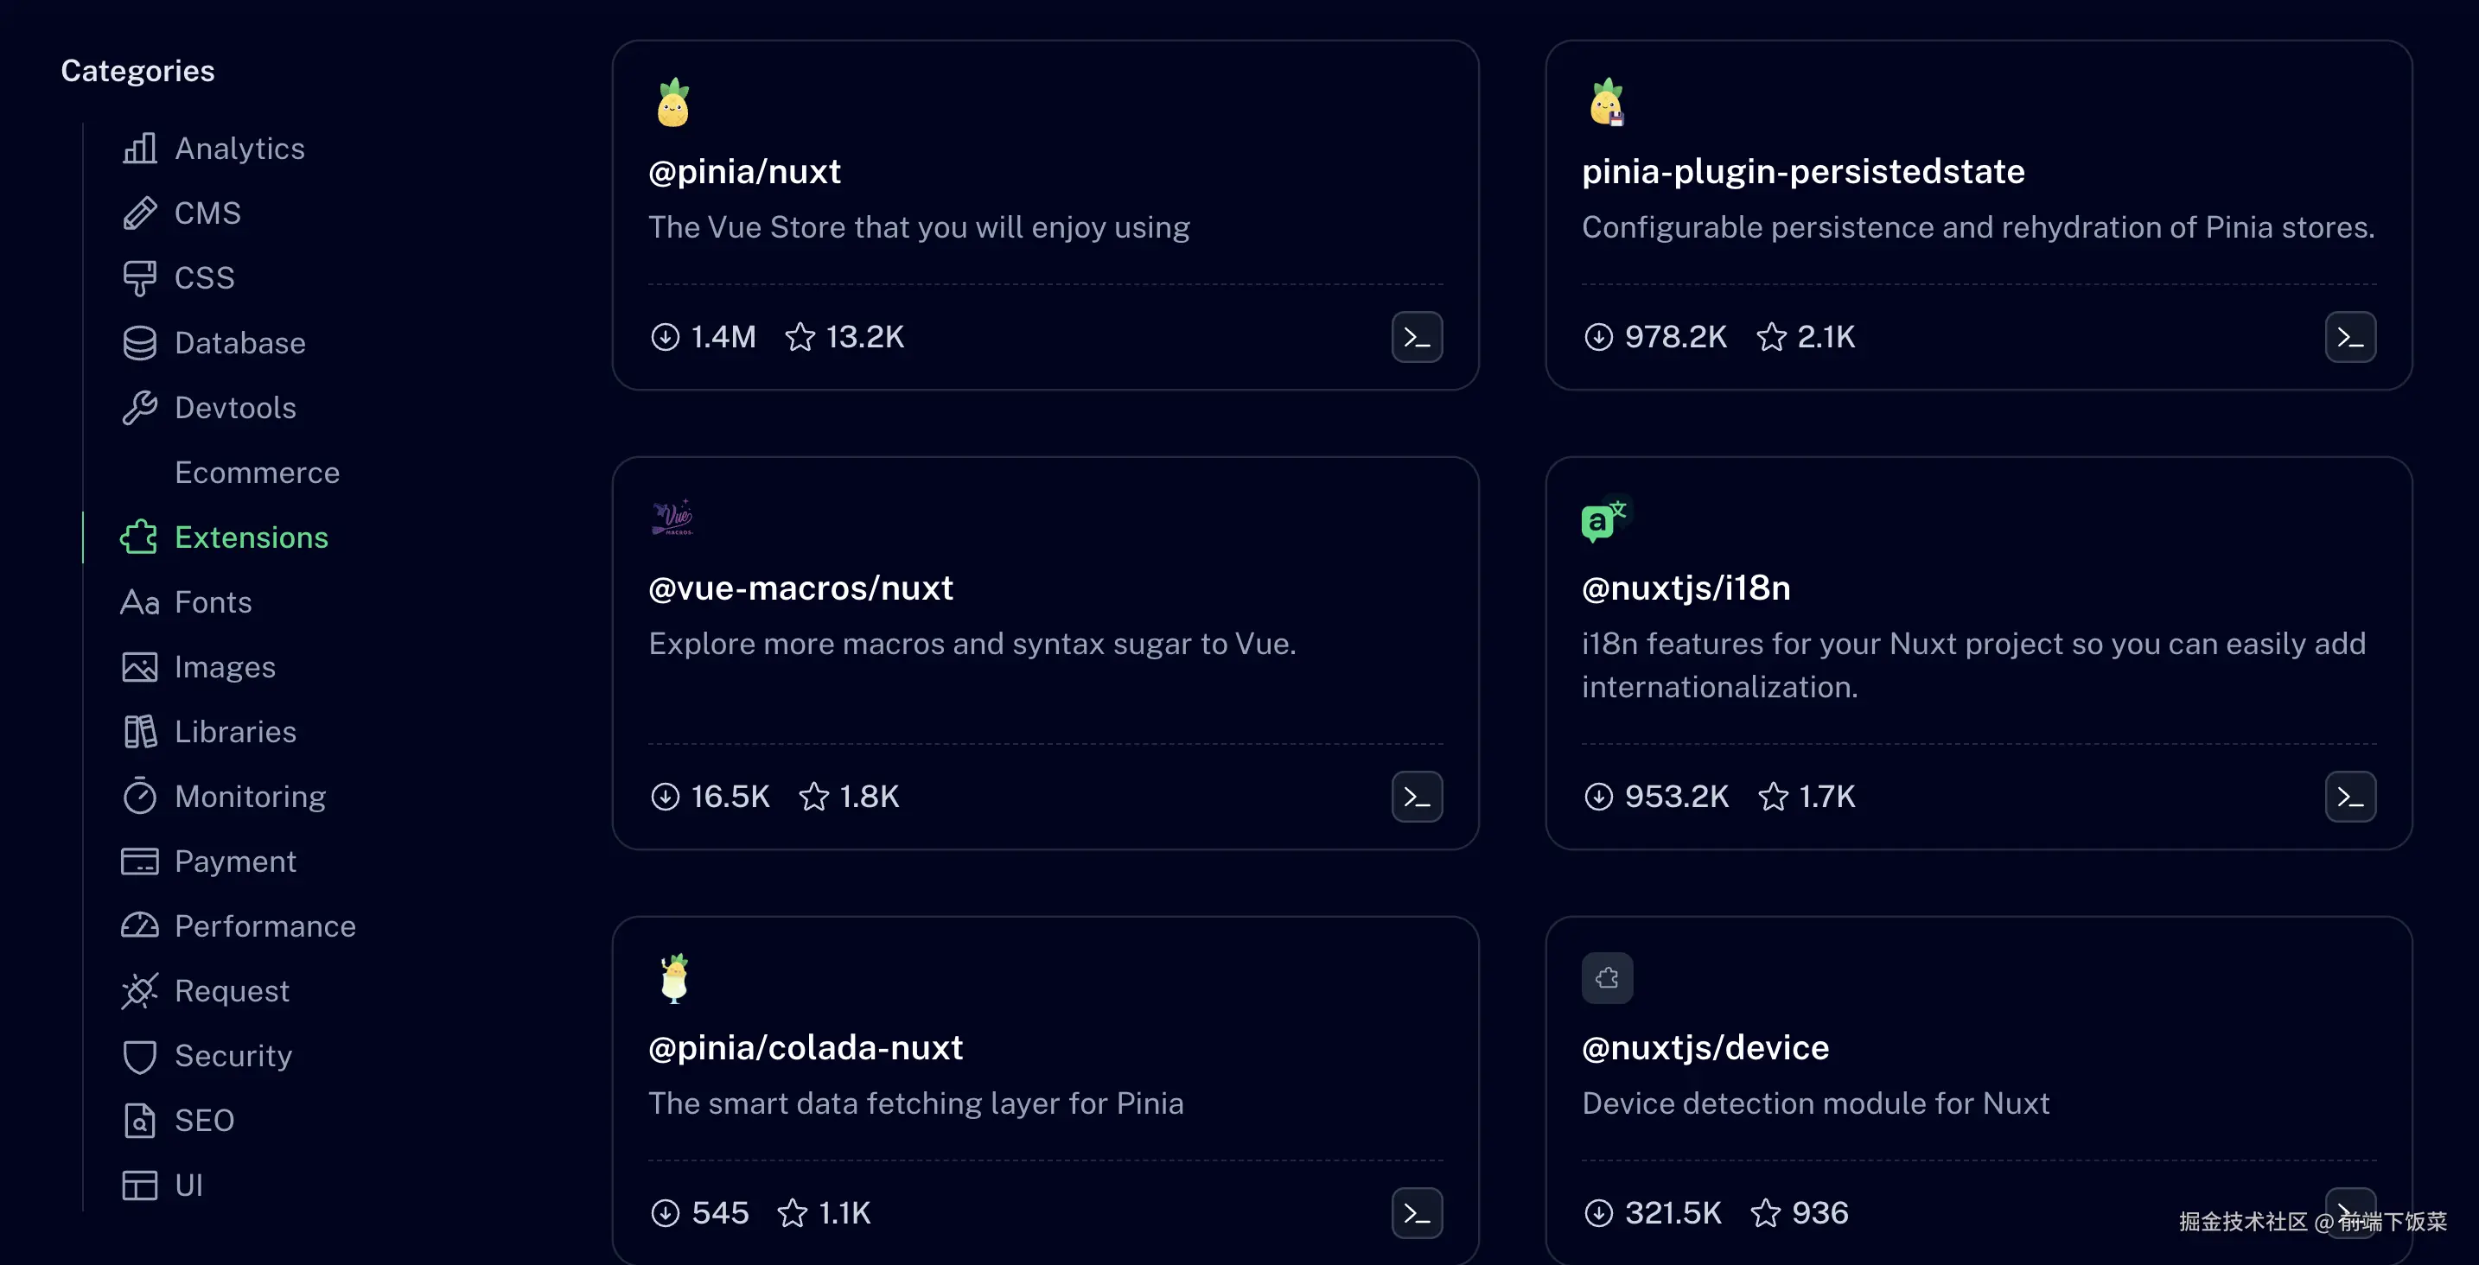Open the Database category
This screenshot has height=1265, width=2479.
click(239, 342)
